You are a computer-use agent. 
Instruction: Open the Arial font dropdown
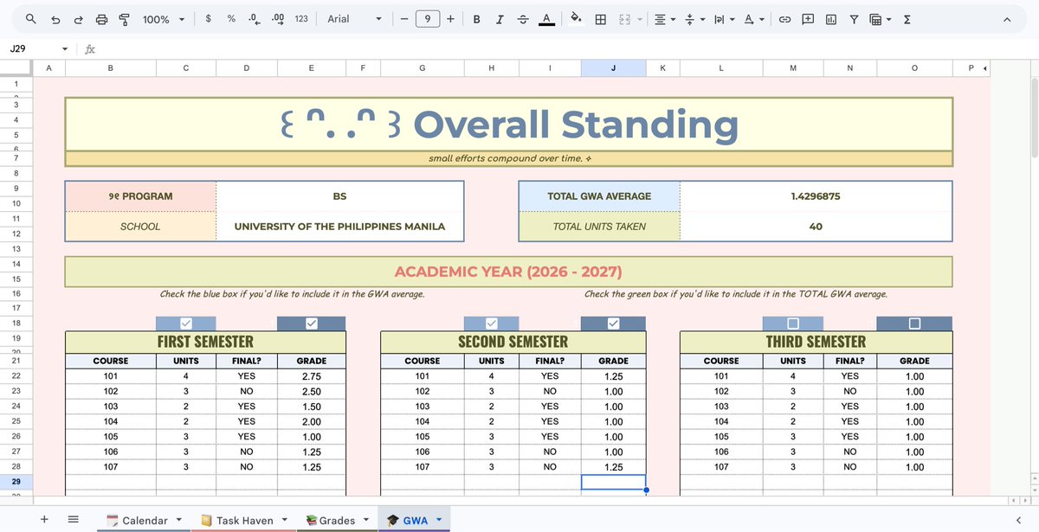tap(354, 19)
